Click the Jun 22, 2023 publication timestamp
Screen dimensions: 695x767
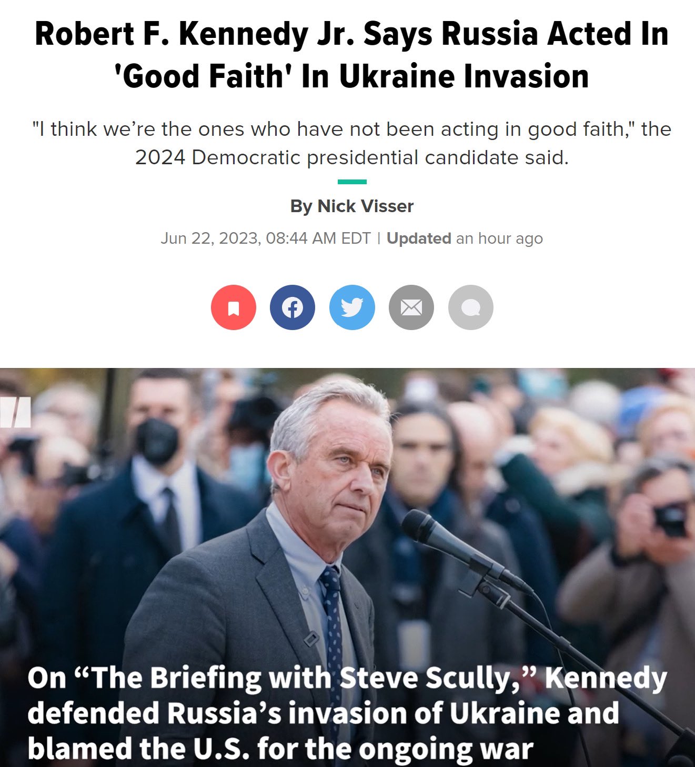266,238
